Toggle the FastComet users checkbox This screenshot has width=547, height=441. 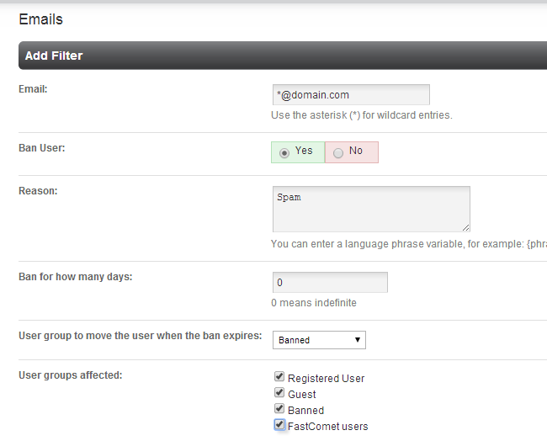click(x=279, y=425)
